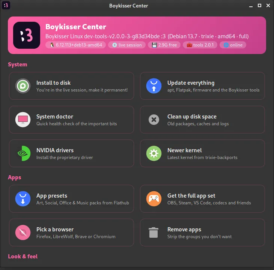
Task: Click the red toolbox icon beside tools 2.0.1
Action: [x=189, y=45]
